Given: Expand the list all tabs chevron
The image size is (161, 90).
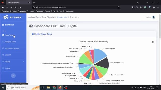Looking at the screenshot, I should [138, 2].
